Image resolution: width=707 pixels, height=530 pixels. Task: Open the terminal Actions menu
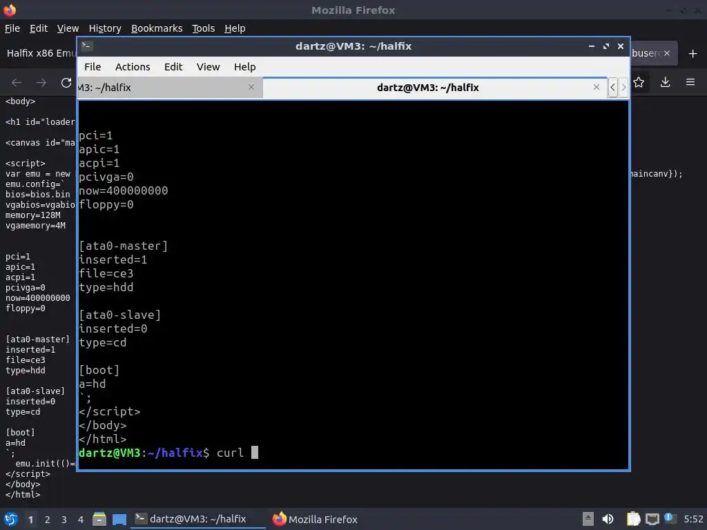click(133, 67)
